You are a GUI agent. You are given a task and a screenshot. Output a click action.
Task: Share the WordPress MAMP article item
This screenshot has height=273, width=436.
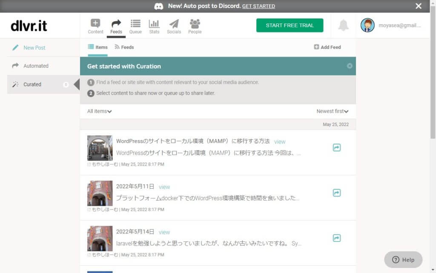coord(336,148)
